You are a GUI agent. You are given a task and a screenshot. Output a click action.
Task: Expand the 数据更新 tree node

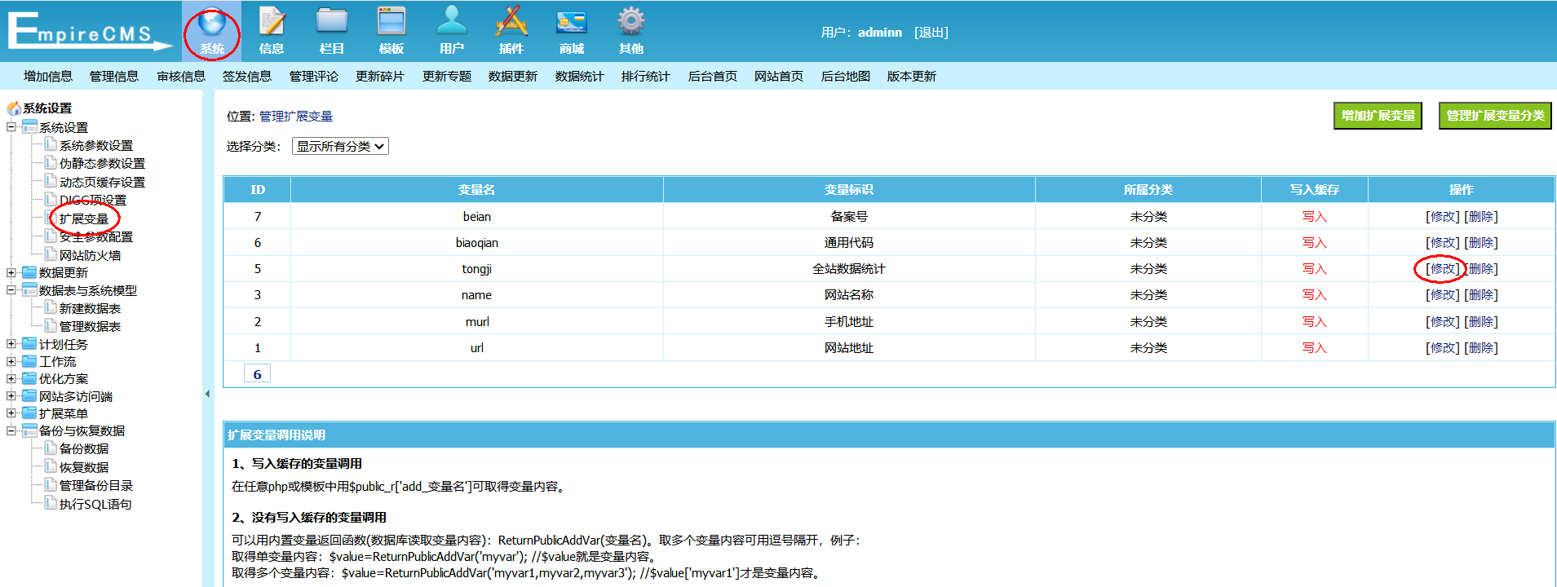tap(11, 273)
